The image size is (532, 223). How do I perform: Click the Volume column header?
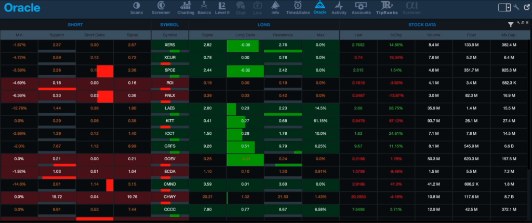(x=433, y=35)
